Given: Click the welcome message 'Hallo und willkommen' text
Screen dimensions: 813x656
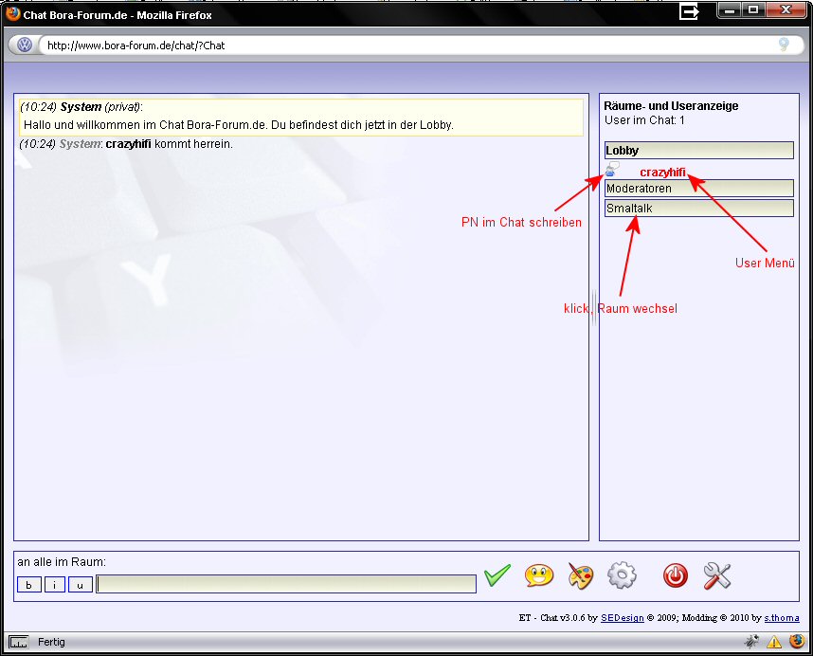Looking at the screenshot, I should (239, 125).
